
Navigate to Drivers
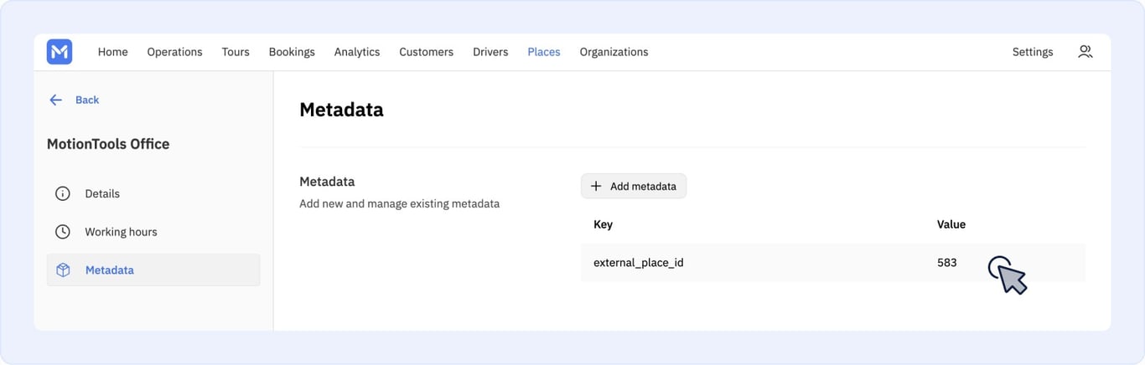(490, 52)
